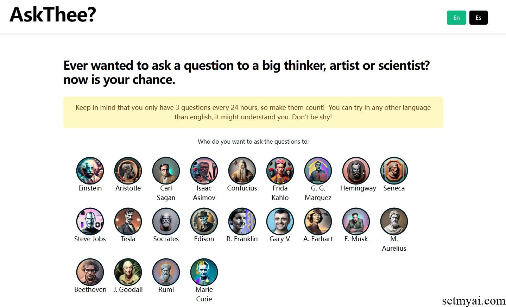This screenshot has width=506, height=307.
Task: Pick the Carl Sagan avatar
Action: coord(166,171)
